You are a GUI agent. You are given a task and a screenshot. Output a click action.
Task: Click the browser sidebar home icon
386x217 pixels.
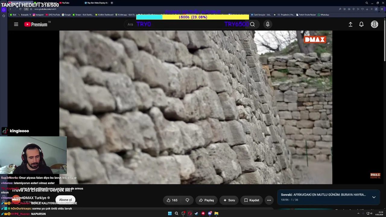(4, 10)
